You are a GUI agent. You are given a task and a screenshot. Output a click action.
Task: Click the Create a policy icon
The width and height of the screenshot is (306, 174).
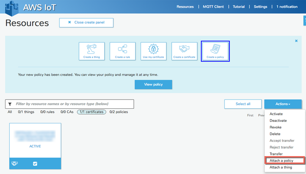(x=215, y=51)
